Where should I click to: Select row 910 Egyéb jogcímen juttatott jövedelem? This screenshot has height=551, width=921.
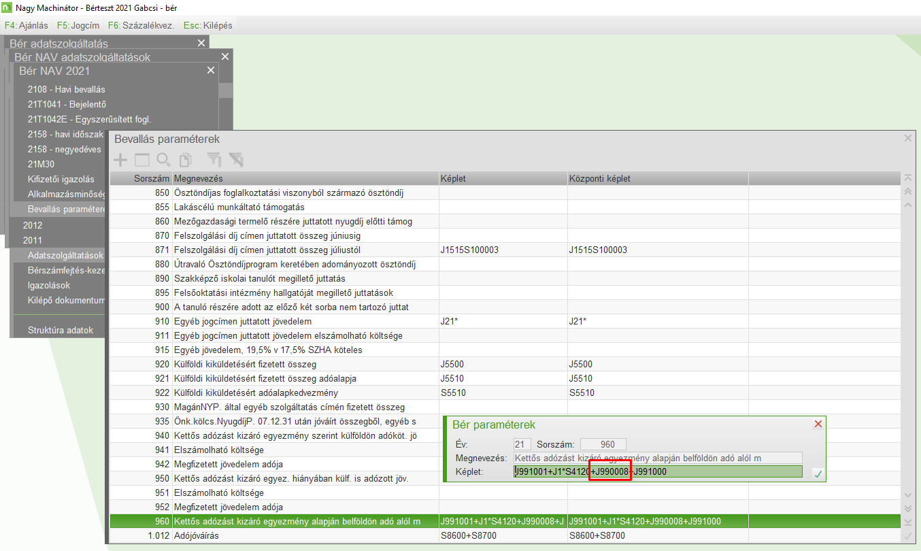[x=504, y=321]
